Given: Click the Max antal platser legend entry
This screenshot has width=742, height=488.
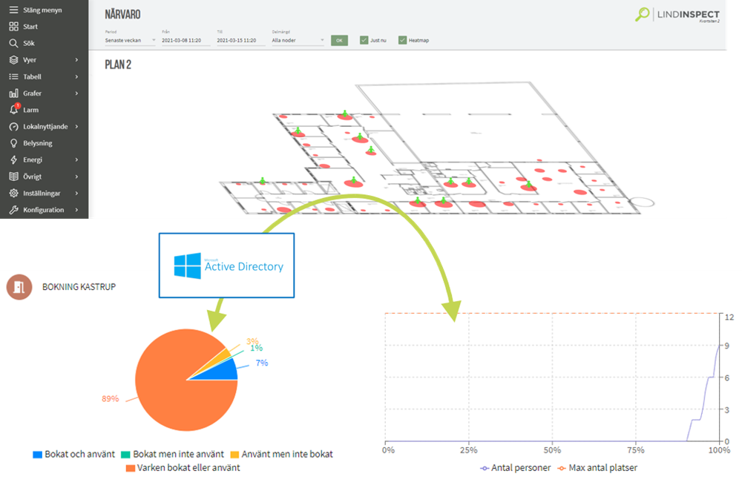Looking at the screenshot, I should [597, 468].
